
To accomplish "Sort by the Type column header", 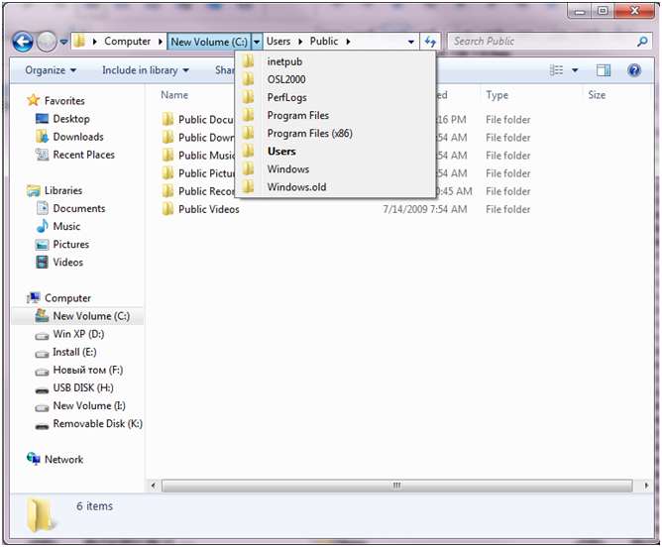I will tap(496, 95).
